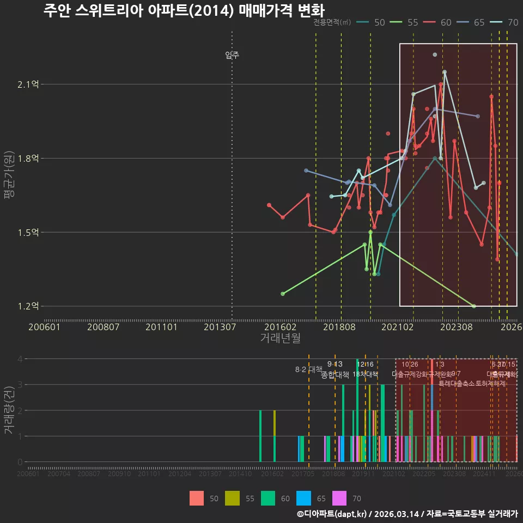The height and width of the screenshot is (523, 523).
Task: Click the 0 label on volume y-axis
Action: point(20,462)
